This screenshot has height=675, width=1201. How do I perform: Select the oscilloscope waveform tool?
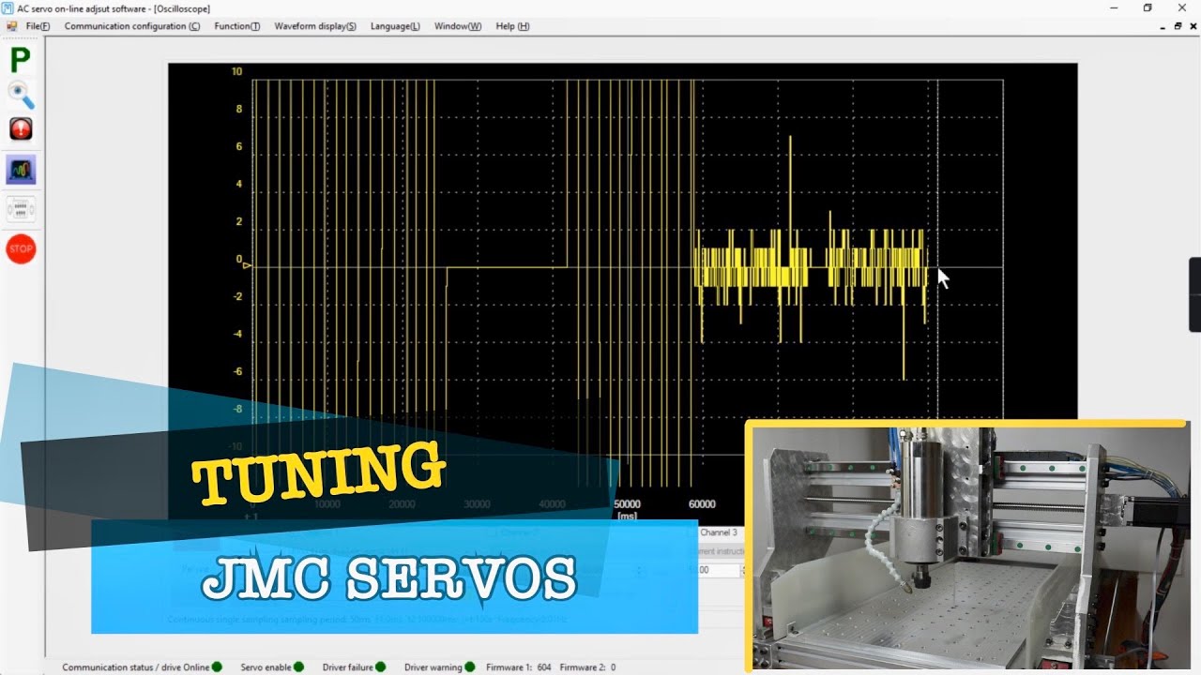tap(21, 170)
